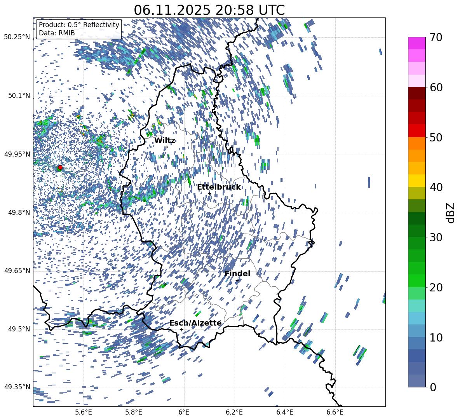Click the bright green 20 dBZ colorbar band
Viewport: 460px width, 420px height.
point(416,281)
